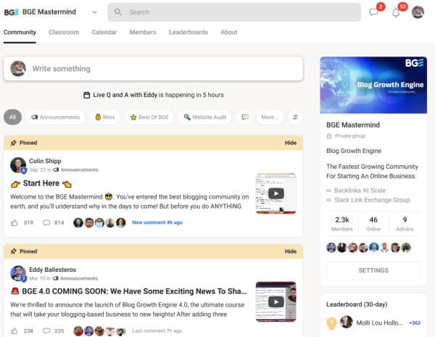Open the Leaderboards tab

pyautogui.click(x=188, y=32)
